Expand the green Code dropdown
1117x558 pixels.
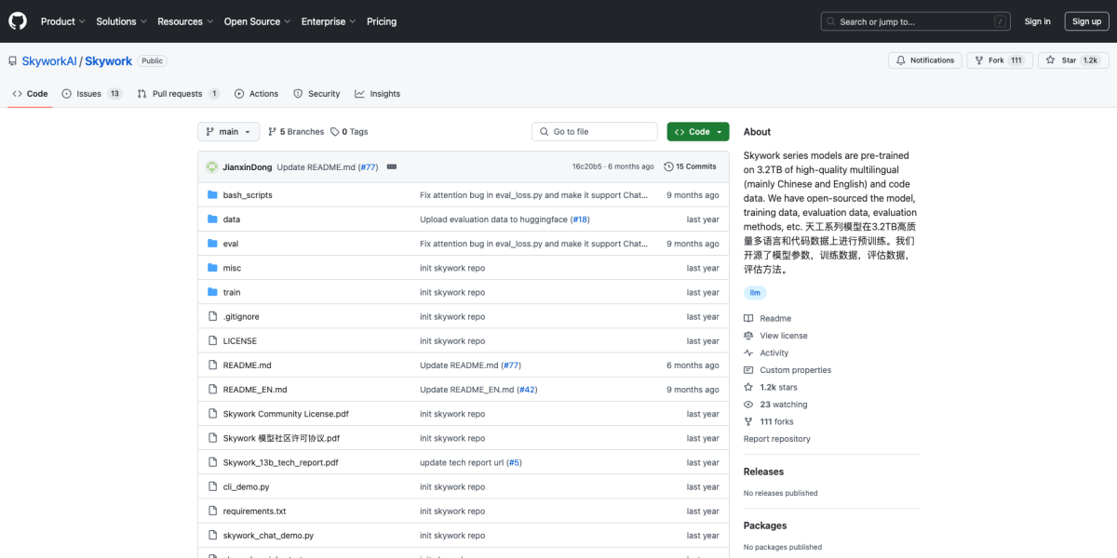[697, 131]
